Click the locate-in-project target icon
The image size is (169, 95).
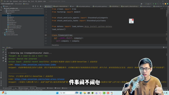click(33, 6)
